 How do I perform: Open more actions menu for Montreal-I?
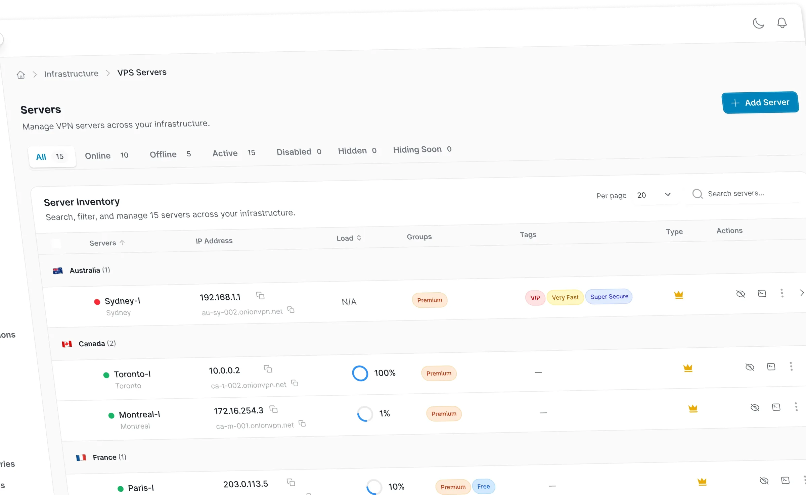[x=796, y=406]
